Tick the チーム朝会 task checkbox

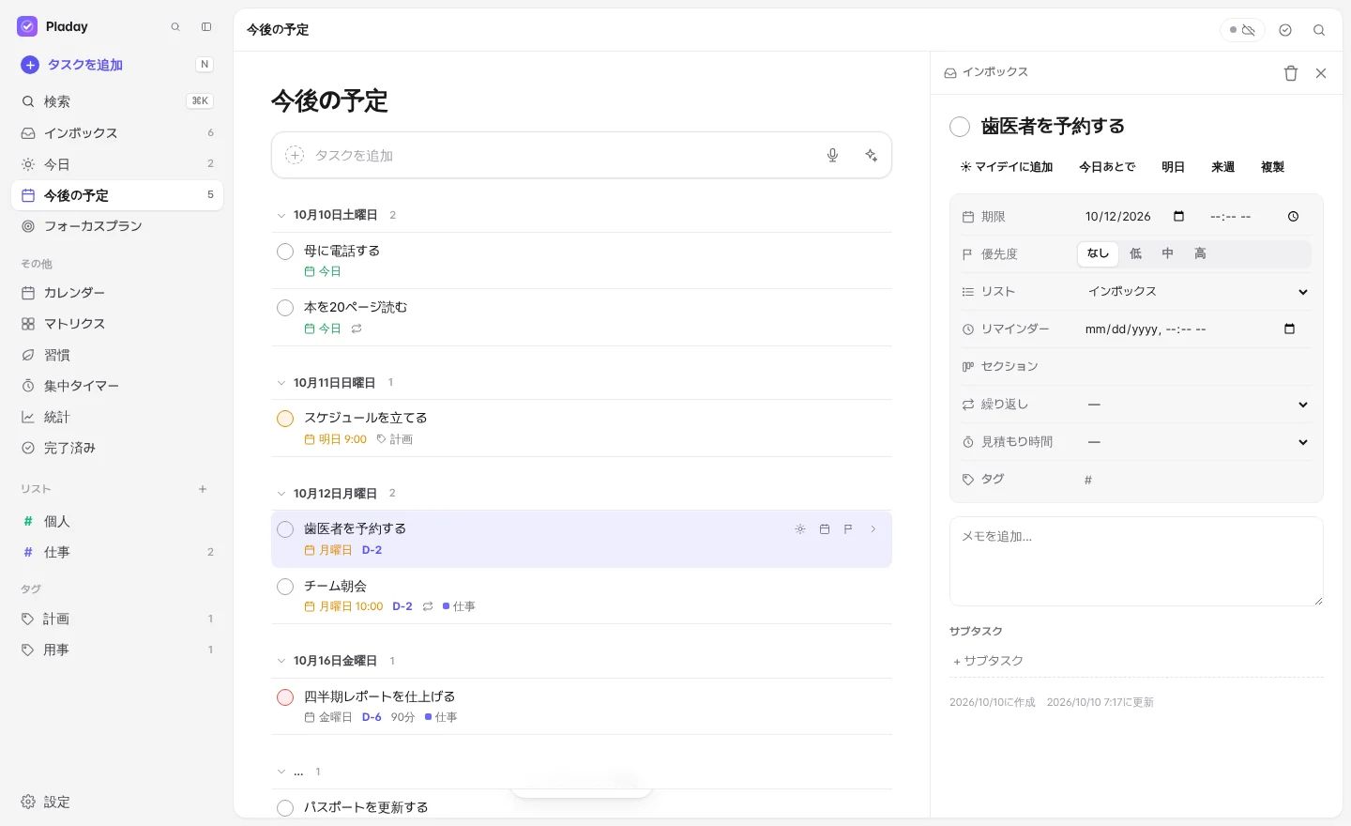click(x=285, y=587)
